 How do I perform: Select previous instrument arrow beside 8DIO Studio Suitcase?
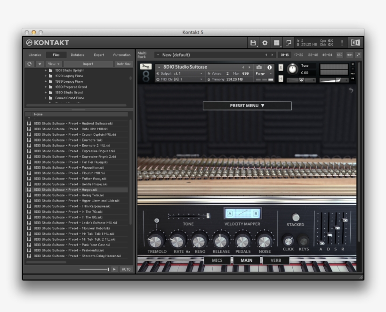pyautogui.click(x=243, y=67)
